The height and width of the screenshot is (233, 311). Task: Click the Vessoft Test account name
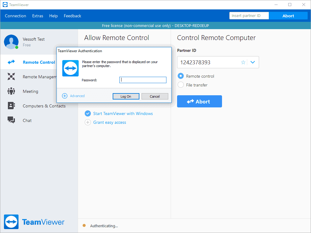[x=34, y=39]
